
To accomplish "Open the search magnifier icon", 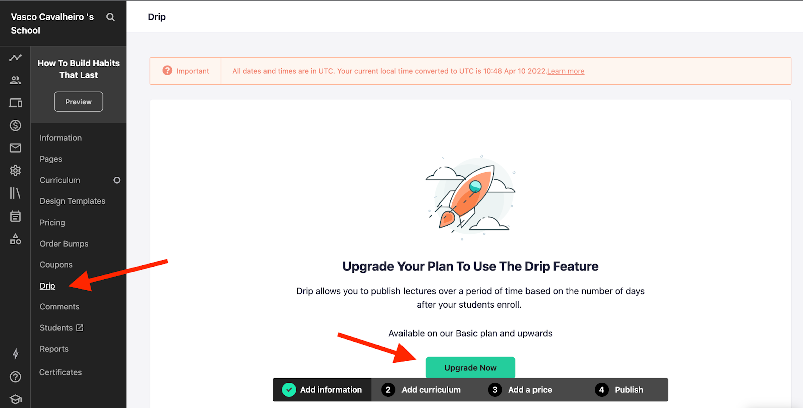I will click(x=110, y=17).
